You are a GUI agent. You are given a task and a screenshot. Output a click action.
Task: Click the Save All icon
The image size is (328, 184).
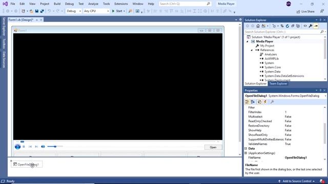click(42, 11)
